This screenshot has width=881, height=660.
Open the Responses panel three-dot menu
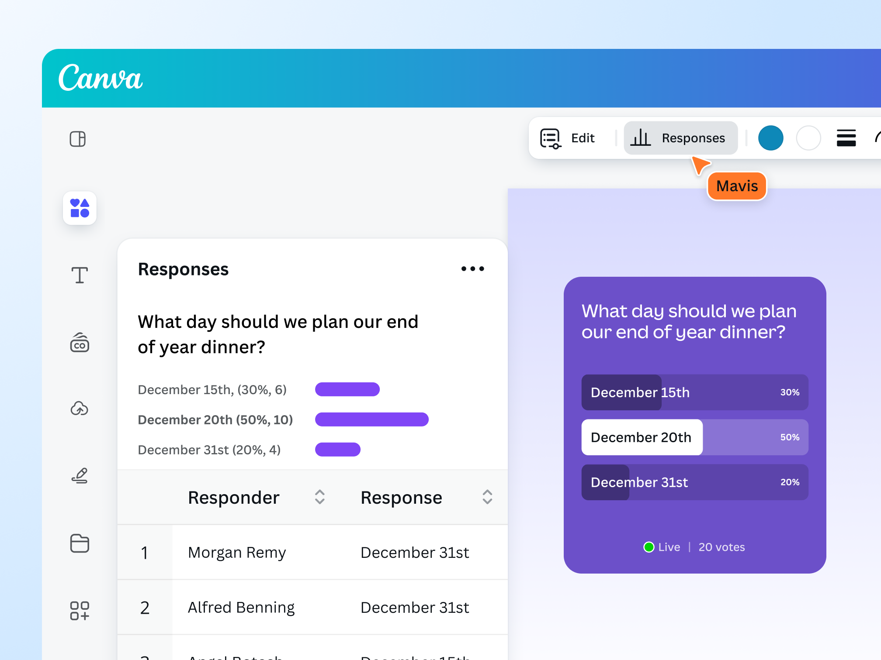coord(472,269)
